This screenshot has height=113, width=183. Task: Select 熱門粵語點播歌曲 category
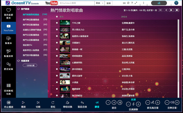[31, 19]
